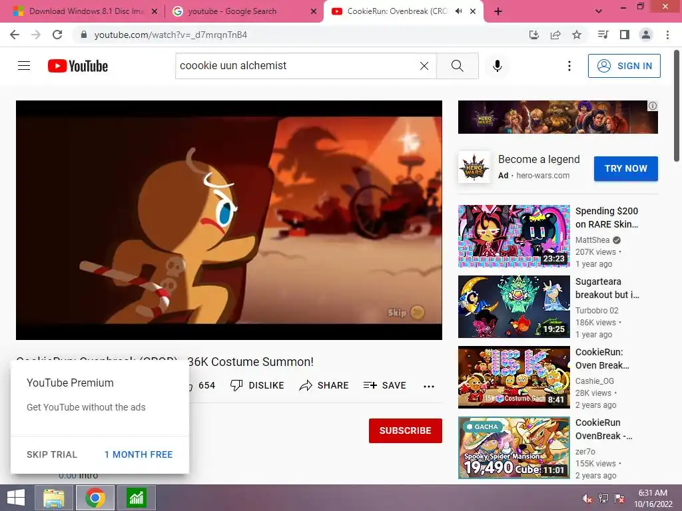
Task: Click the SIGN IN button
Action: (x=624, y=66)
